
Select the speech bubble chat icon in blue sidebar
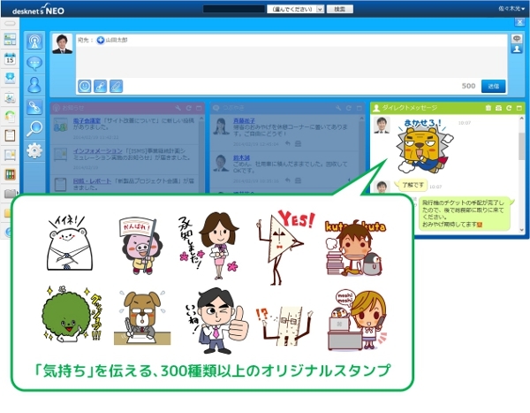click(34, 64)
